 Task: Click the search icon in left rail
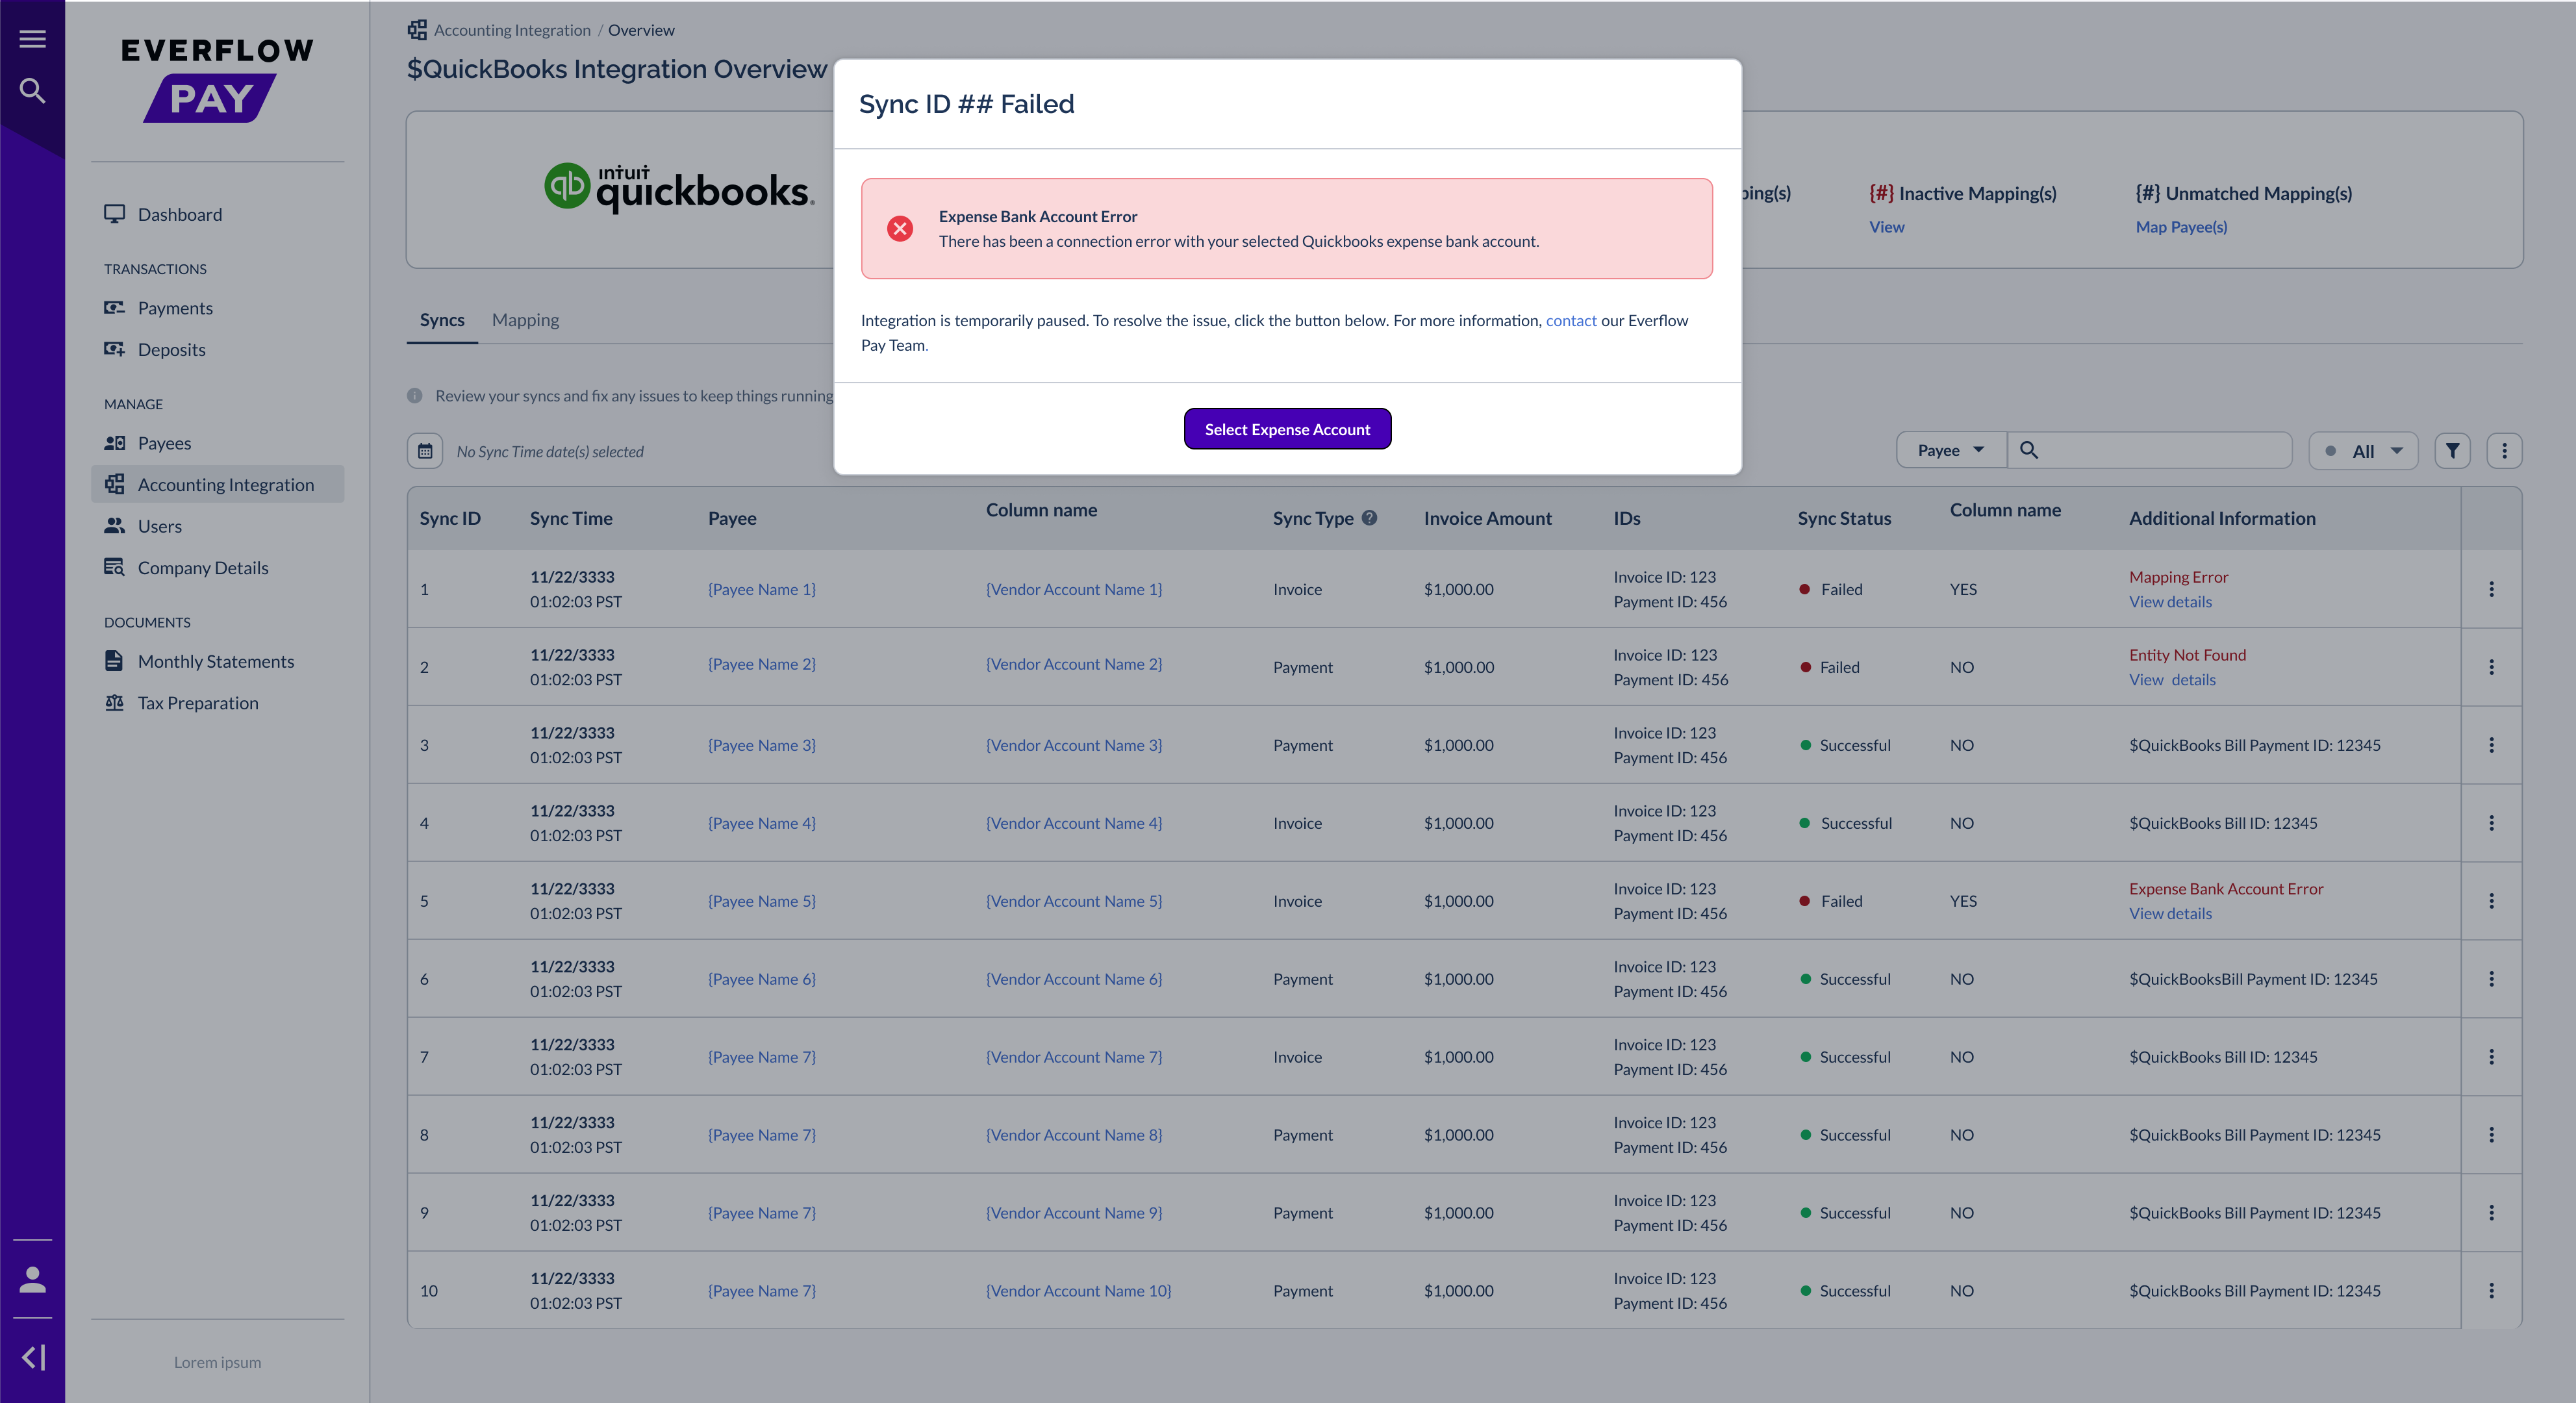tap(32, 91)
